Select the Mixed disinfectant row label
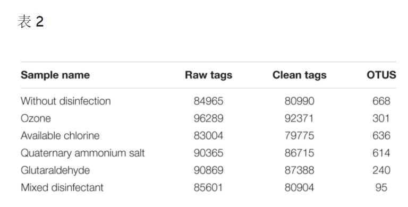Image resolution: width=408 pixels, height=207 pixels. 62,187
